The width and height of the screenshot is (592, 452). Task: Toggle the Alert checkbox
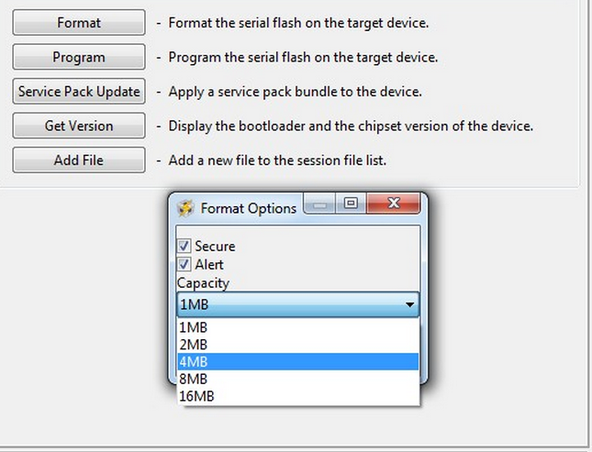[184, 265]
